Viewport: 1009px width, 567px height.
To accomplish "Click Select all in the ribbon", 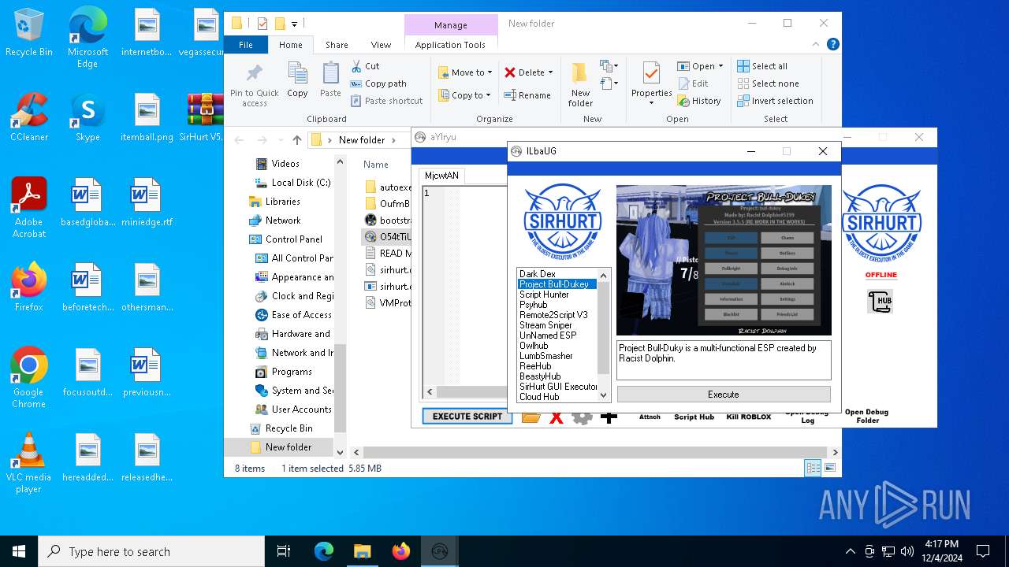I will (762, 66).
